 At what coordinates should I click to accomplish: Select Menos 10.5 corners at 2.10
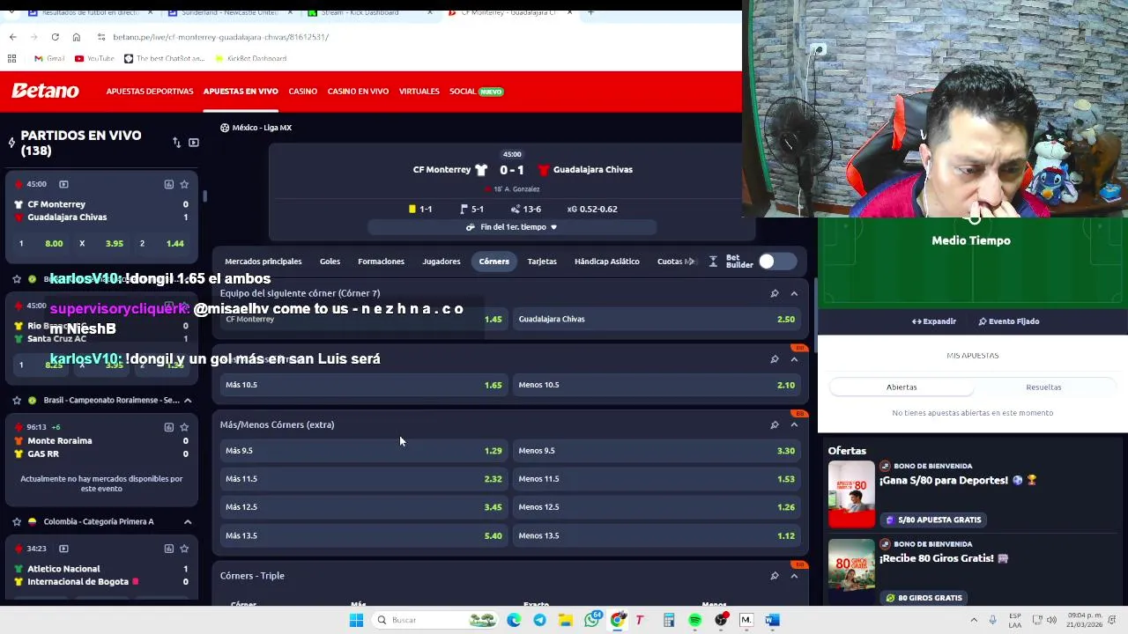tap(657, 385)
